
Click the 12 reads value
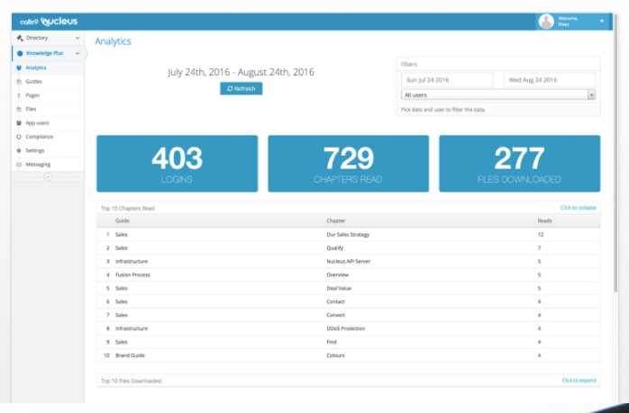point(541,235)
